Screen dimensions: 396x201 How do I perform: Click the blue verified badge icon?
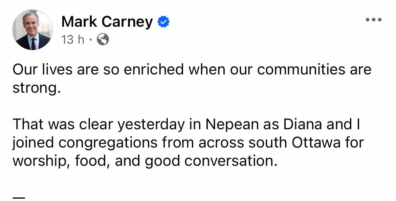pos(164,22)
